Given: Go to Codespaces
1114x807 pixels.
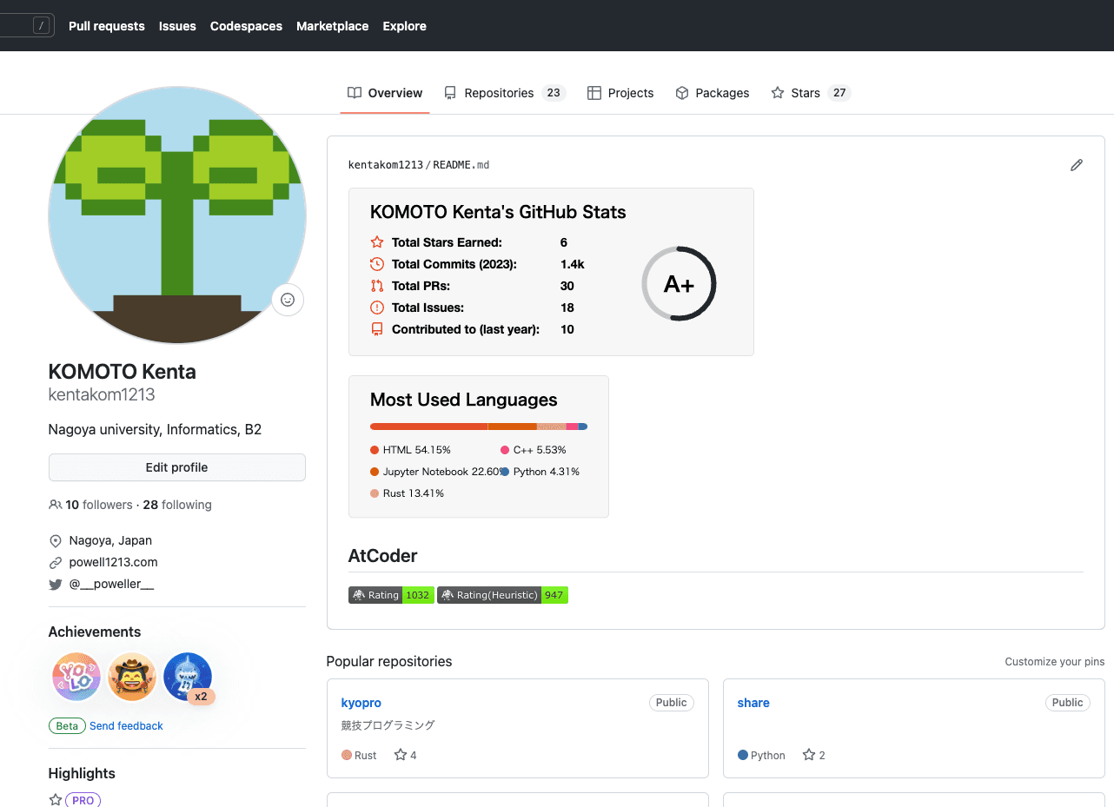Looking at the screenshot, I should (246, 26).
